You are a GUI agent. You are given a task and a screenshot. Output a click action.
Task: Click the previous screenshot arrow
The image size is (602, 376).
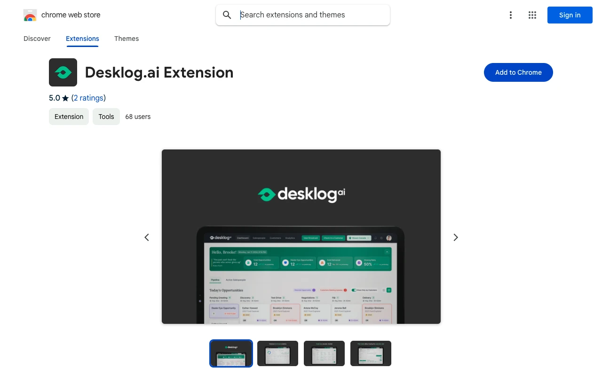[146, 237]
